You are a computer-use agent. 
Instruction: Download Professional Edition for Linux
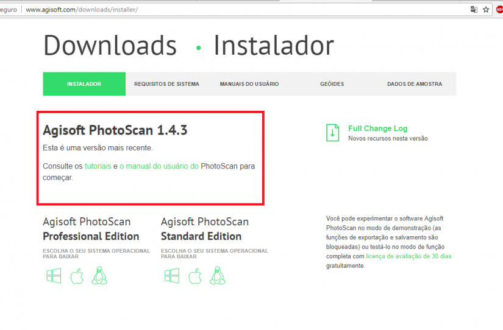click(99, 276)
